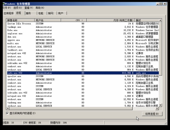Select notepad.exe *32 using 5,396 K
This screenshot has width=170, height=130.
coord(83,53)
